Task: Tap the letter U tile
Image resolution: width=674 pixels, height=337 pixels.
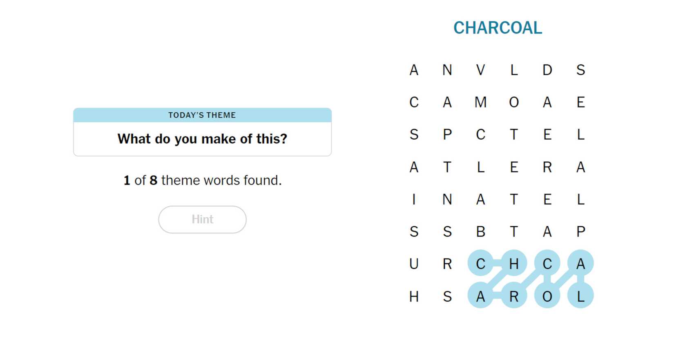Action: (x=414, y=264)
